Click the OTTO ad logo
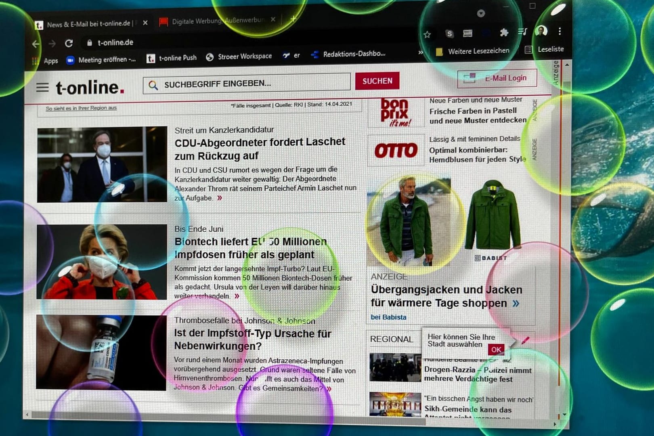 (x=396, y=151)
